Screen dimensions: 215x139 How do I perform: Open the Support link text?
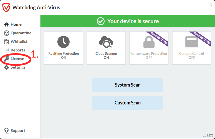(x=18, y=131)
